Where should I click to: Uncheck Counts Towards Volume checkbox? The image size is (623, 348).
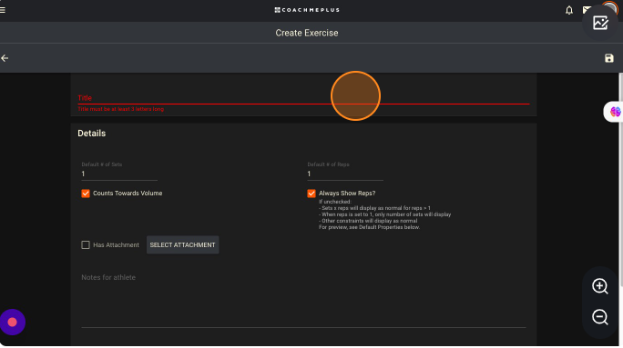point(86,194)
